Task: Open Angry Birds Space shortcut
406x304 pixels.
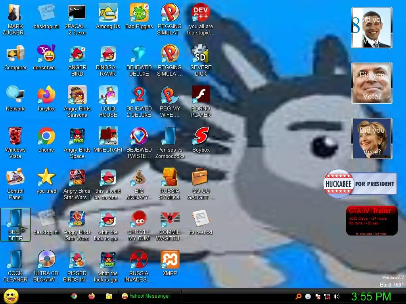Action: (x=77, y=142)
